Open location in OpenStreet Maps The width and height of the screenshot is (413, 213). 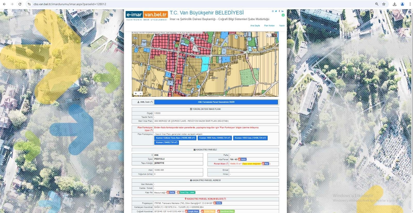point(226,211)
